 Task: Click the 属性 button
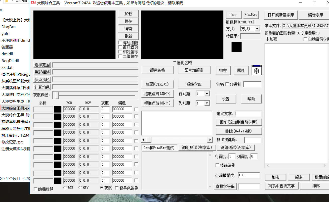click(241, 71)
